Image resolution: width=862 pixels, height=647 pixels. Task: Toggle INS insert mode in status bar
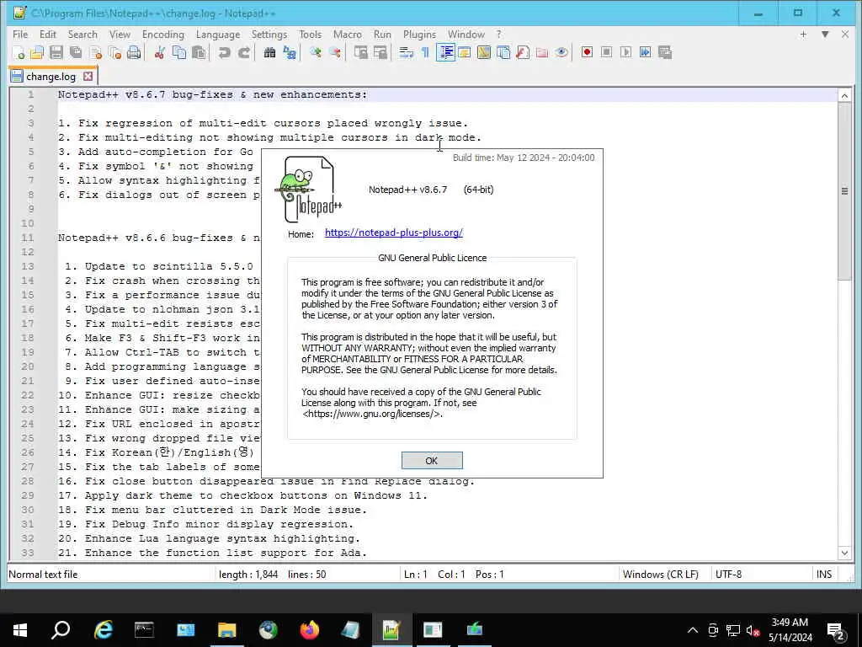tap(823, 575)
